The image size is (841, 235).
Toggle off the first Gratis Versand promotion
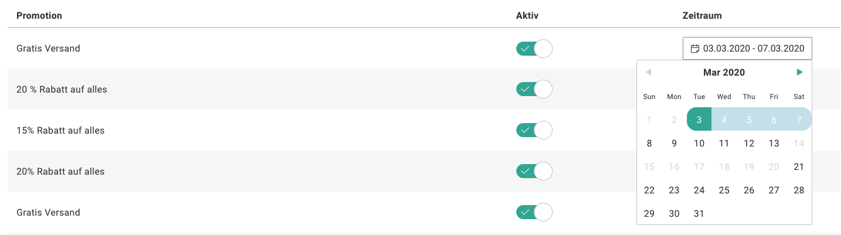[x=534, y=49]
